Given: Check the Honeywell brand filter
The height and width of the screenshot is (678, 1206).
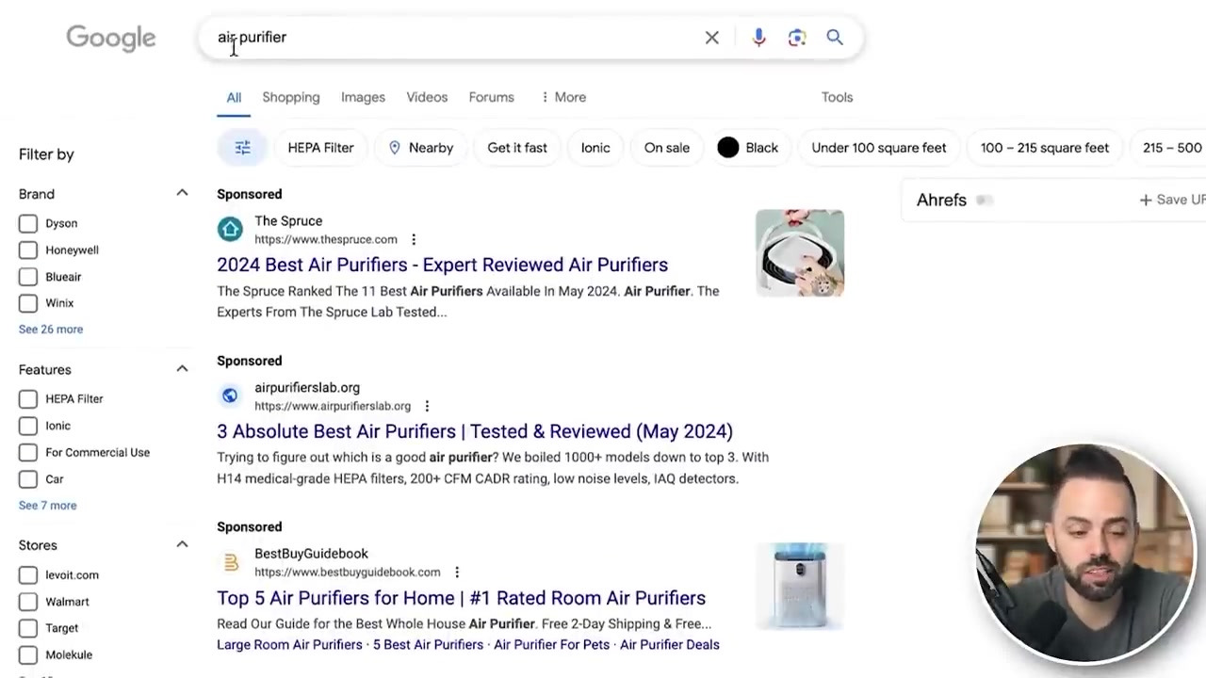Looking at the screenshot, I should coord(28,250).
